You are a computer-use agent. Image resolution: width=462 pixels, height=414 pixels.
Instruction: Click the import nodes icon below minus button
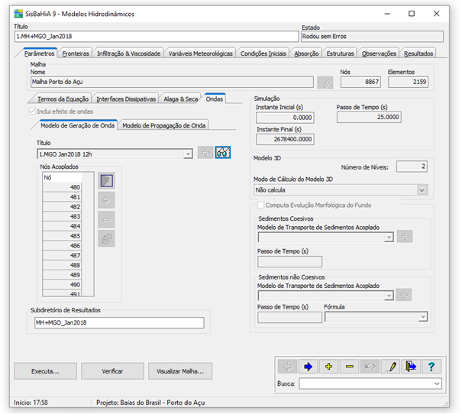click(106, 238)
